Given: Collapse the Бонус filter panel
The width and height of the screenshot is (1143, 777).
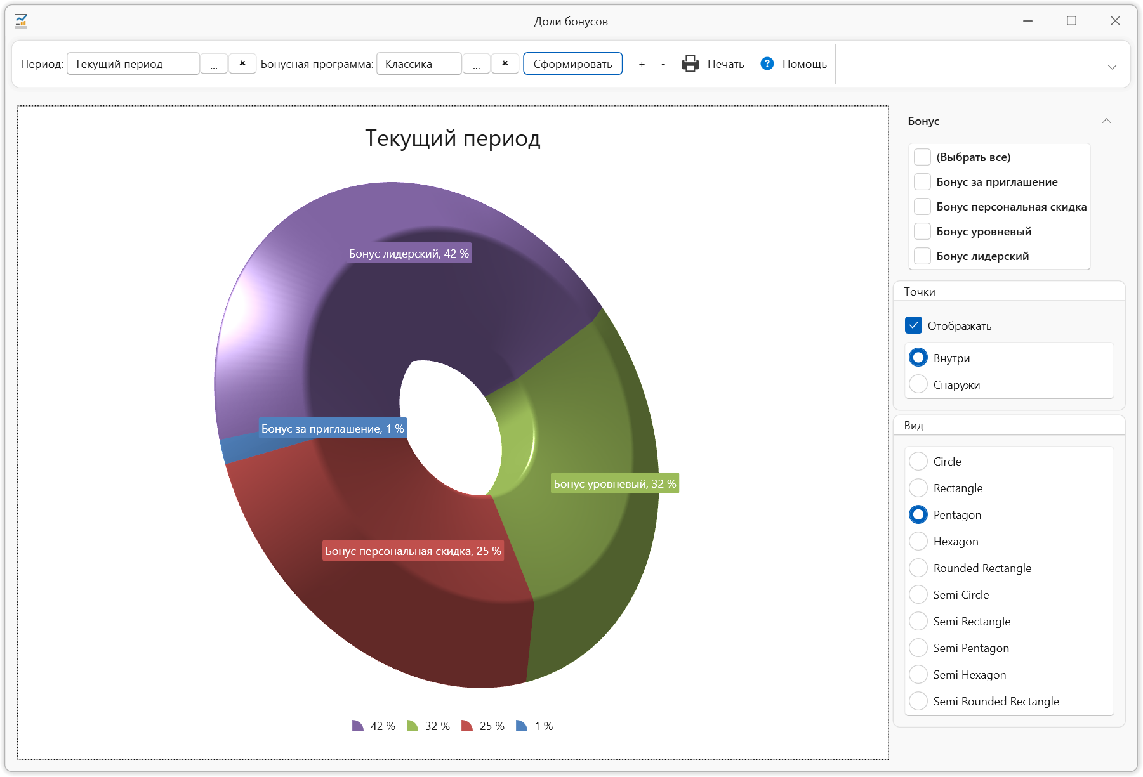Looking at the screenshot, I should [x=1106, y=121].
